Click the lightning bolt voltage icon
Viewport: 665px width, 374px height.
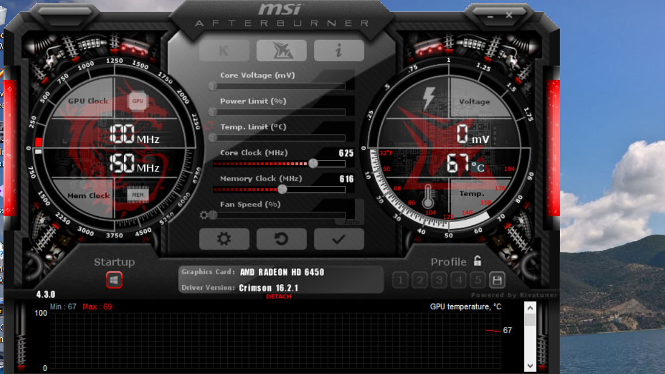tap(429, 99)
